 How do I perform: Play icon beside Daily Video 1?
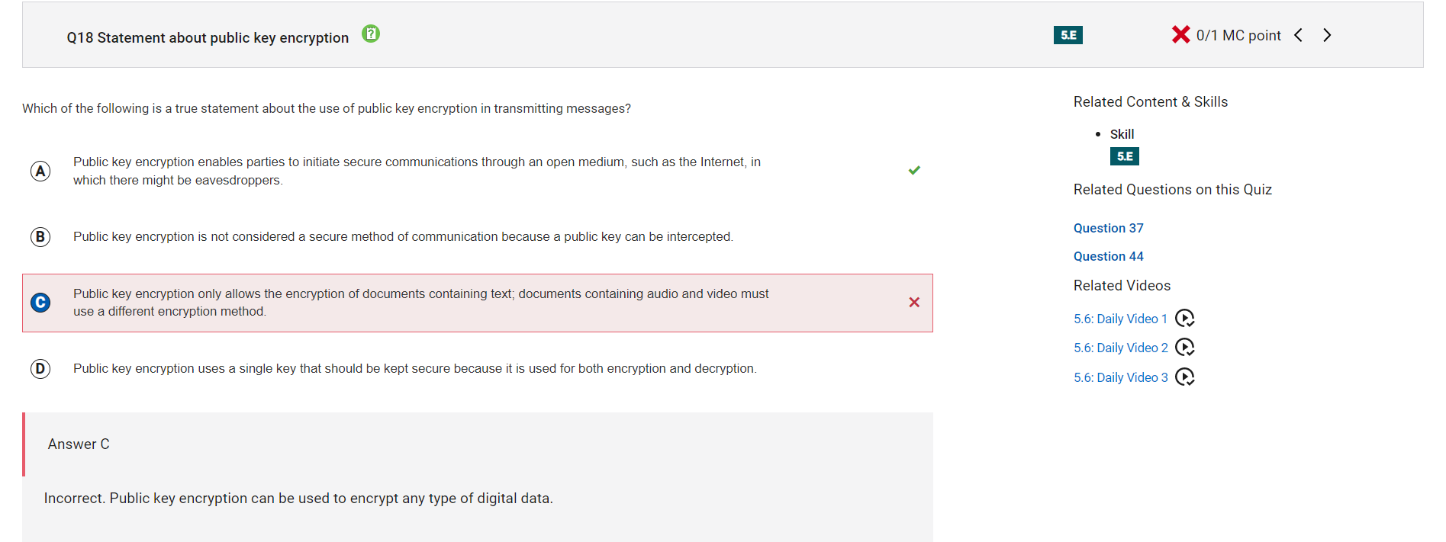coord(1184,318)
